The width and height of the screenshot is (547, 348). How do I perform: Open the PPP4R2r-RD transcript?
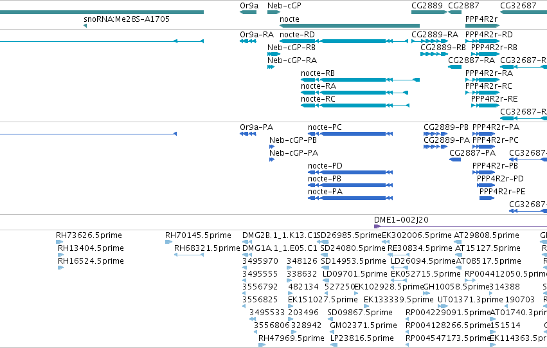click(489, 35)
